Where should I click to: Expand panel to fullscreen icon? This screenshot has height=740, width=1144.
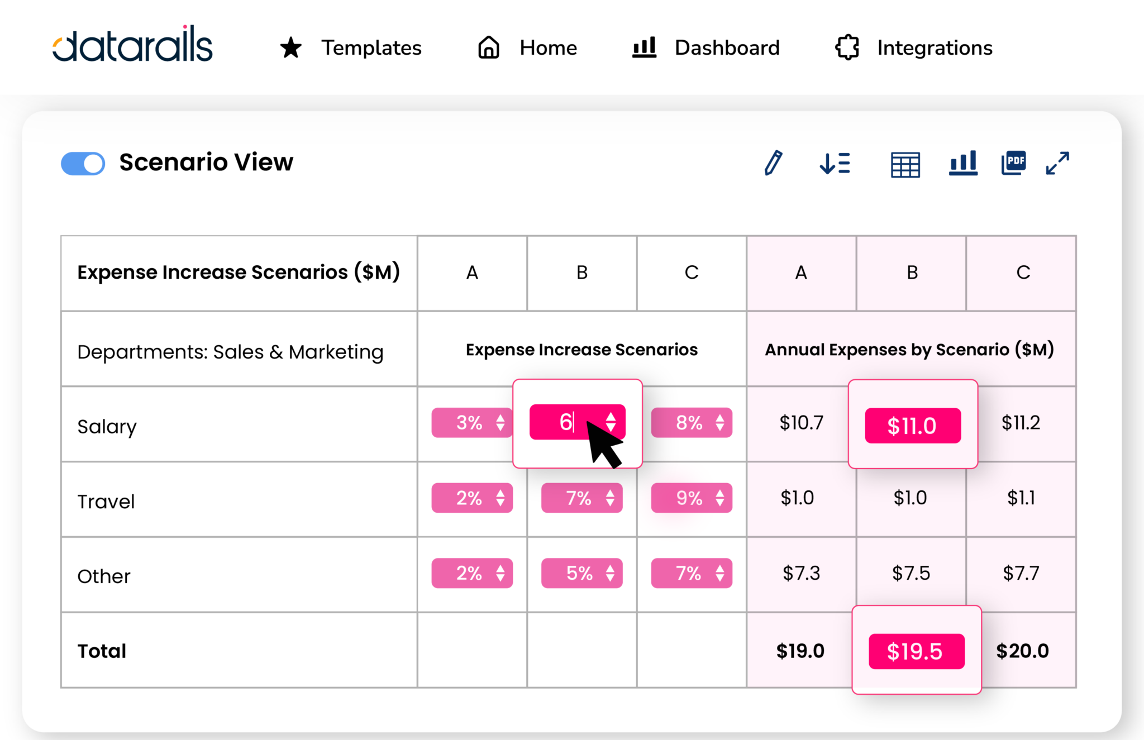pos(1057,163)
